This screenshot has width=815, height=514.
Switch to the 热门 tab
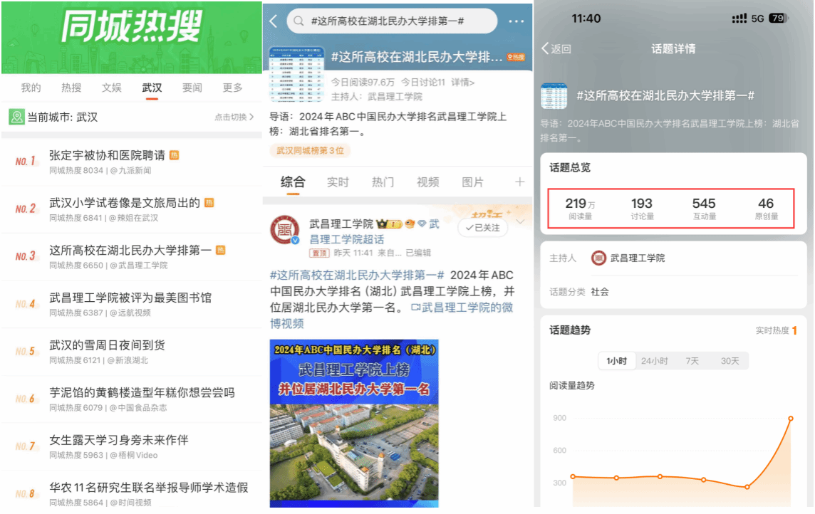[x=383, y=182]
